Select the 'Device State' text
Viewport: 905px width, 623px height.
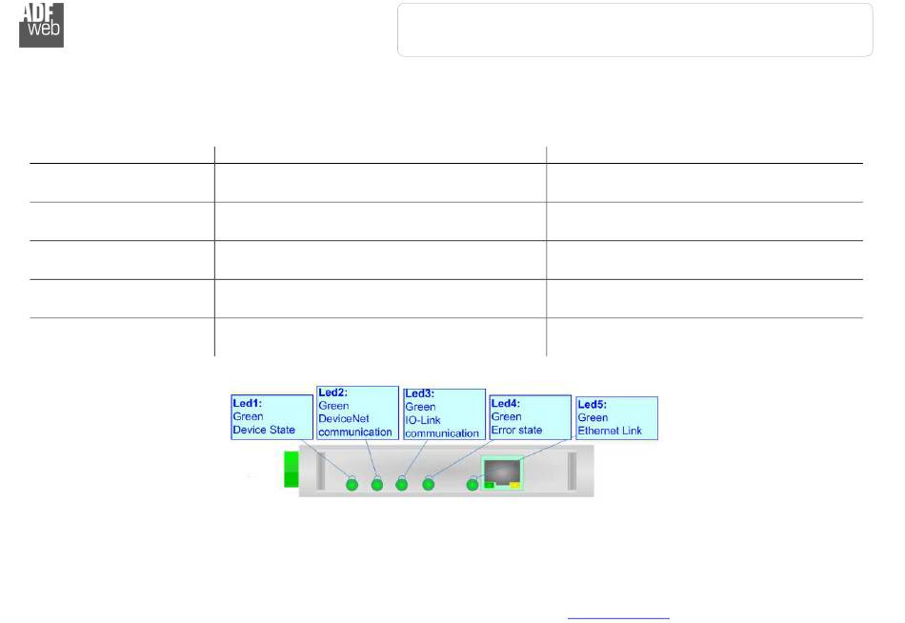[x=264, y=430]
